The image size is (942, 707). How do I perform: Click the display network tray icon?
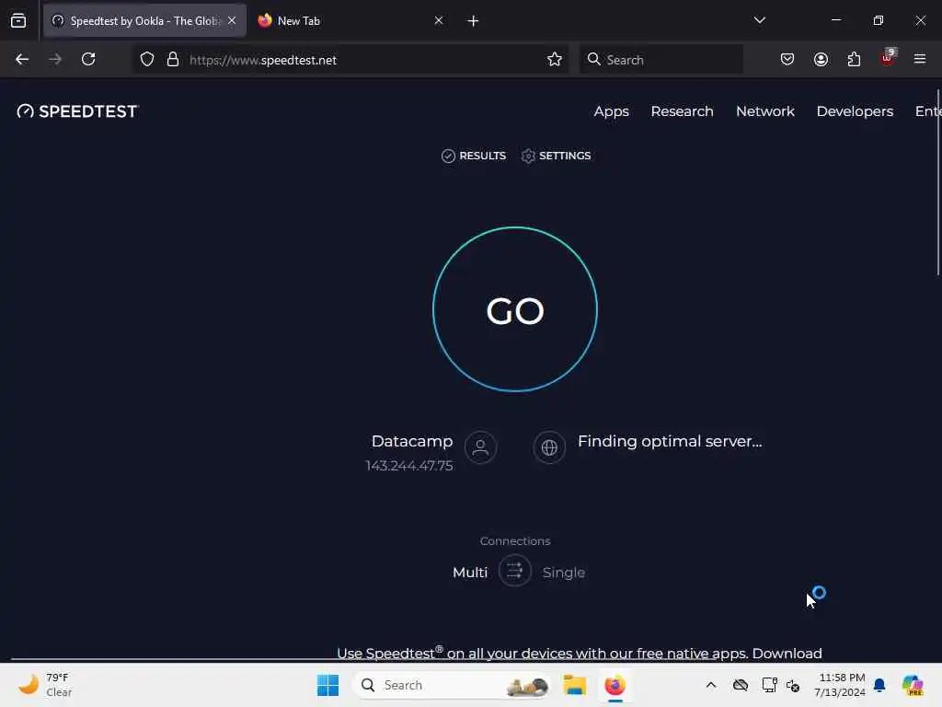770,685
